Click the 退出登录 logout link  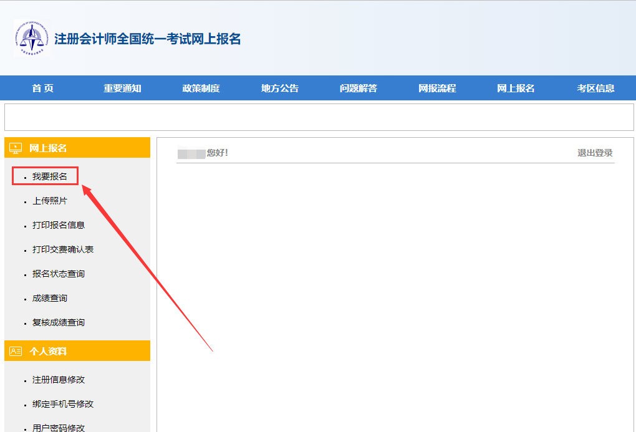(595, 153)
